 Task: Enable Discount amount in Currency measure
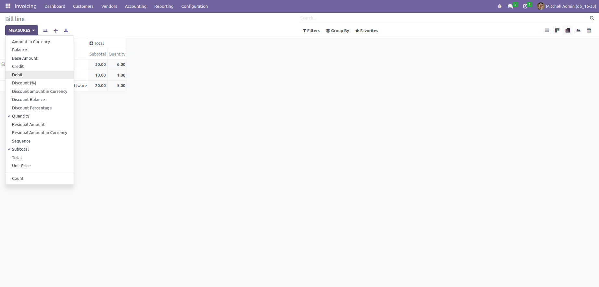(x=40, y=91)
